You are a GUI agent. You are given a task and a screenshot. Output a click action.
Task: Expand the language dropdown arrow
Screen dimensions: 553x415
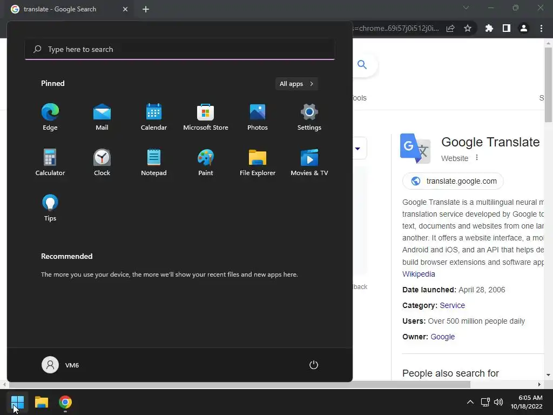[x=358, y=149]
